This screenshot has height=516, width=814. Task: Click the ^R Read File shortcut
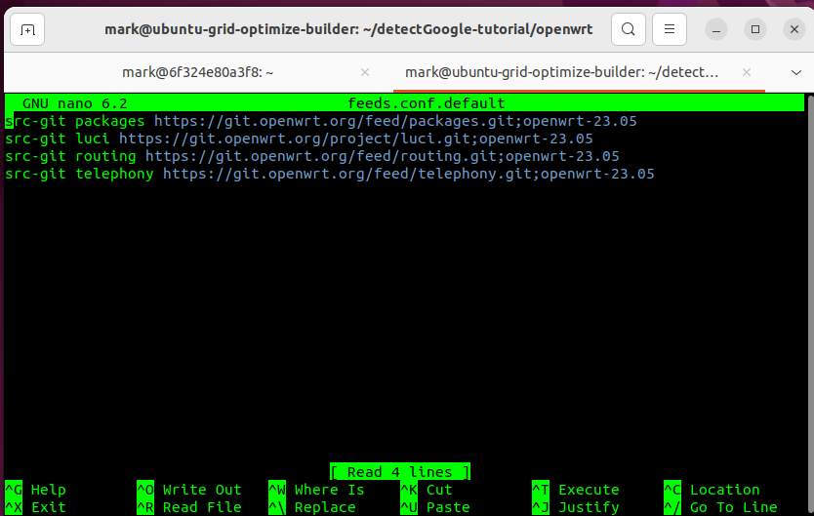[189, 507]
